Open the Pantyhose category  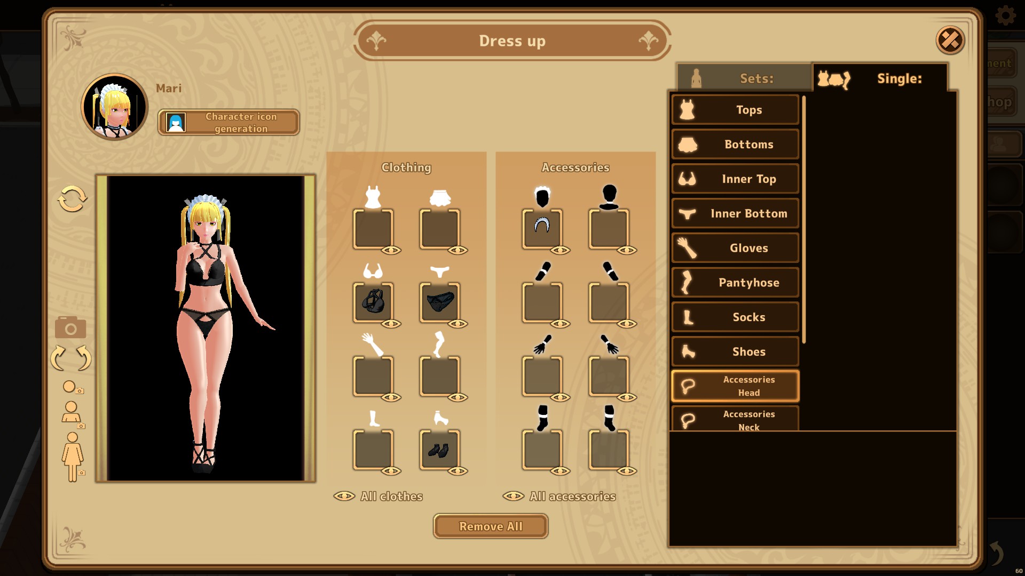point(735,283)
